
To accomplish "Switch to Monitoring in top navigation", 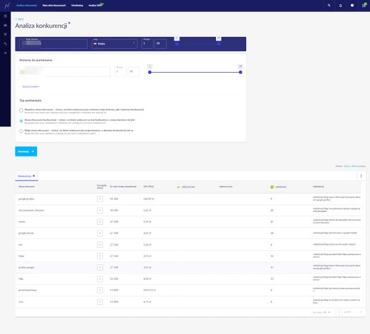I will coord(77,5).
